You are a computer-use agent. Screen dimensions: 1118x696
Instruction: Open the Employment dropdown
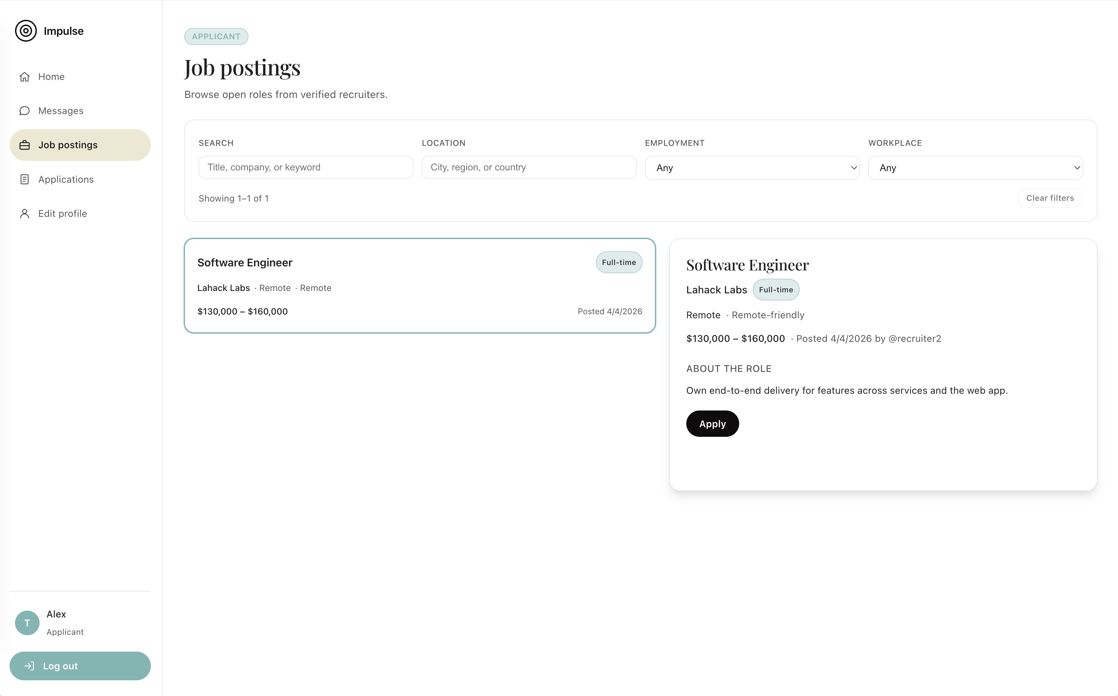pyautogui.click(x=752, y=168)
